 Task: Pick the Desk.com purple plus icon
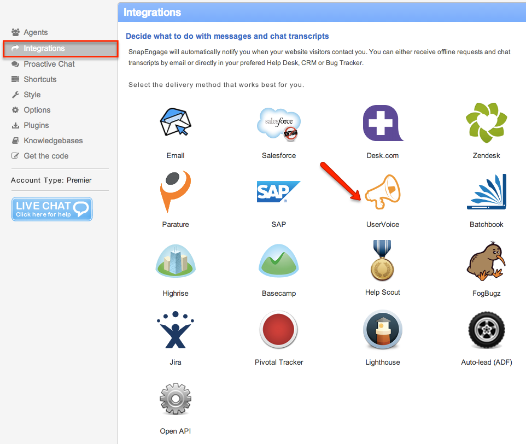click(383, 122)
